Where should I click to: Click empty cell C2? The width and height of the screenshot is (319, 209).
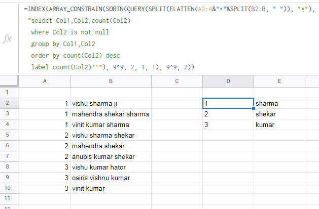tap(177, 103)
